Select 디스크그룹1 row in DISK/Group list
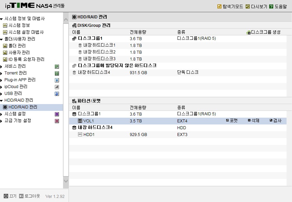 (x=178, y=38)
